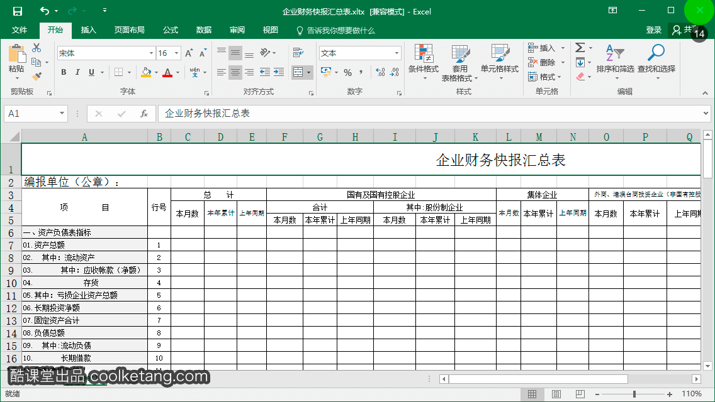Apply the yellow fill color bucket
The width and height of the screenshot is (715, 402).
[x=147, y=72]
